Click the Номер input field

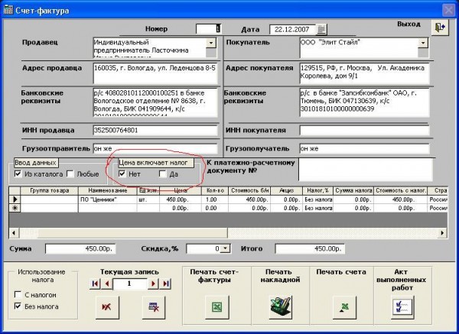tap(208, 29)
